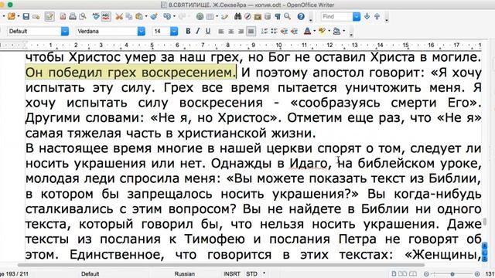Viewport: 495px width, 278px height.
Task: Apply the Font Color
Action: click(x=307, y=31)
